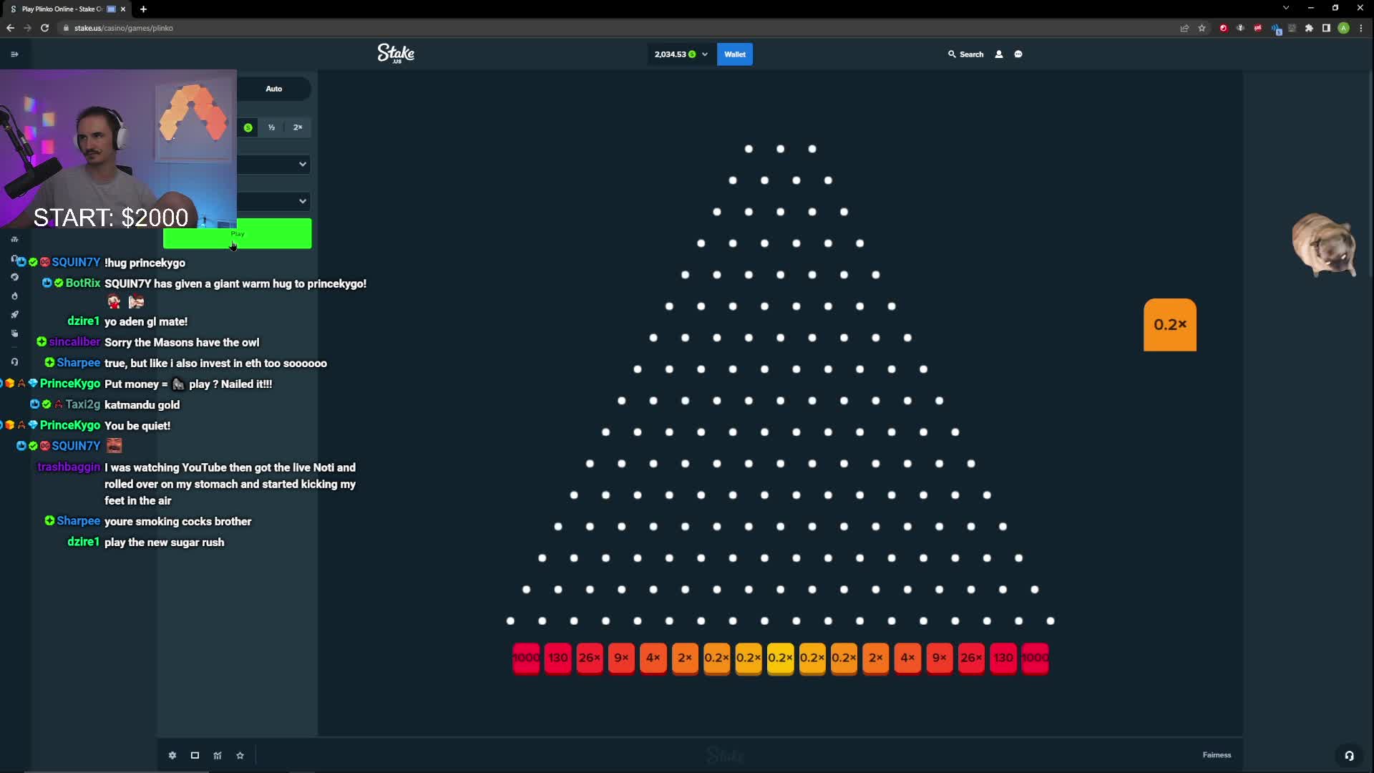
Task: Open the chat bubble icon in header
Action: pyautogui.click(x=1018, y=54)
